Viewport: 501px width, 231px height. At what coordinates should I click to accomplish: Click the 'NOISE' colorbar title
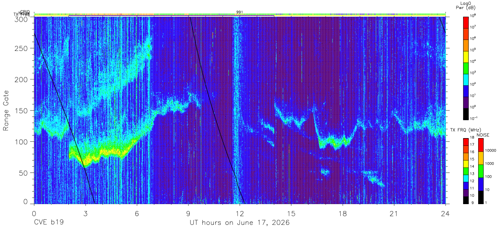click(x=483, y=135)
